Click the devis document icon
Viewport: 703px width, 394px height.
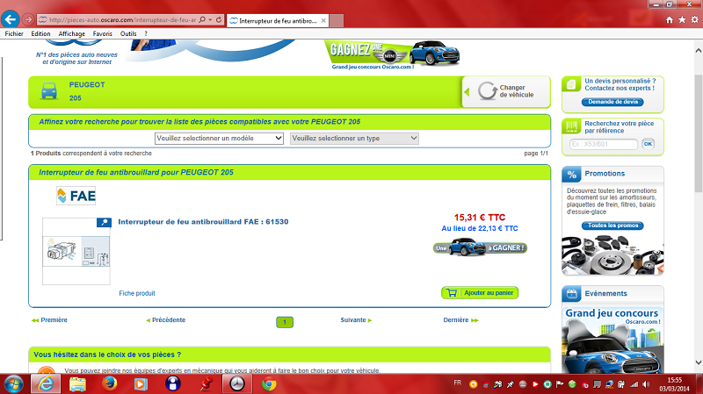click(x=571, y=84)
